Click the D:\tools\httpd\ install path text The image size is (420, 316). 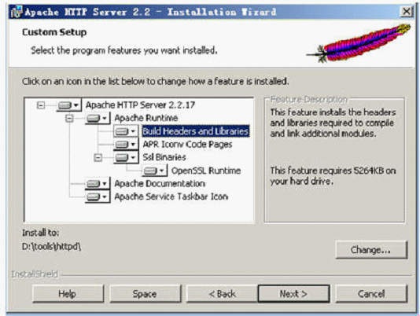pos(51,246)
